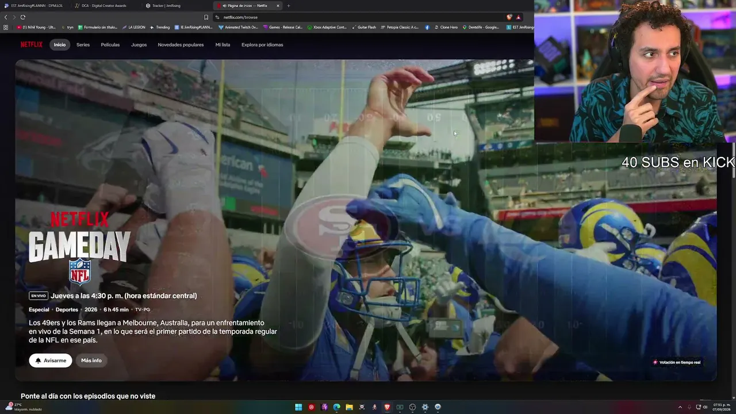Launch File Explorer from the taskbar
The height and width of the screenshot is (414, 736).
point(349,407)
